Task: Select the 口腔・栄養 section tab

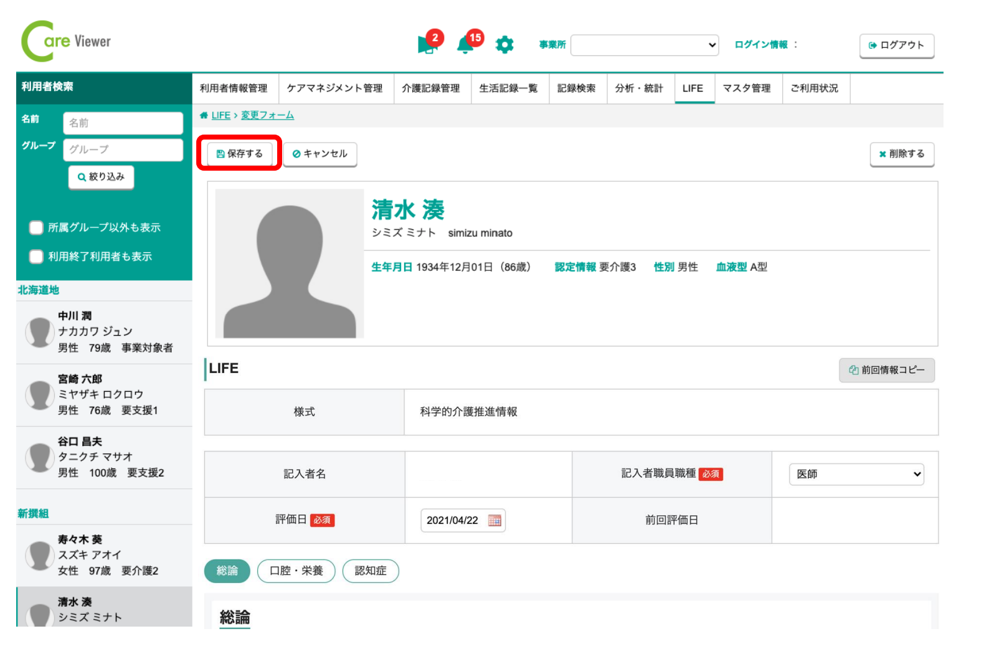Action: [x=296, y=571]
